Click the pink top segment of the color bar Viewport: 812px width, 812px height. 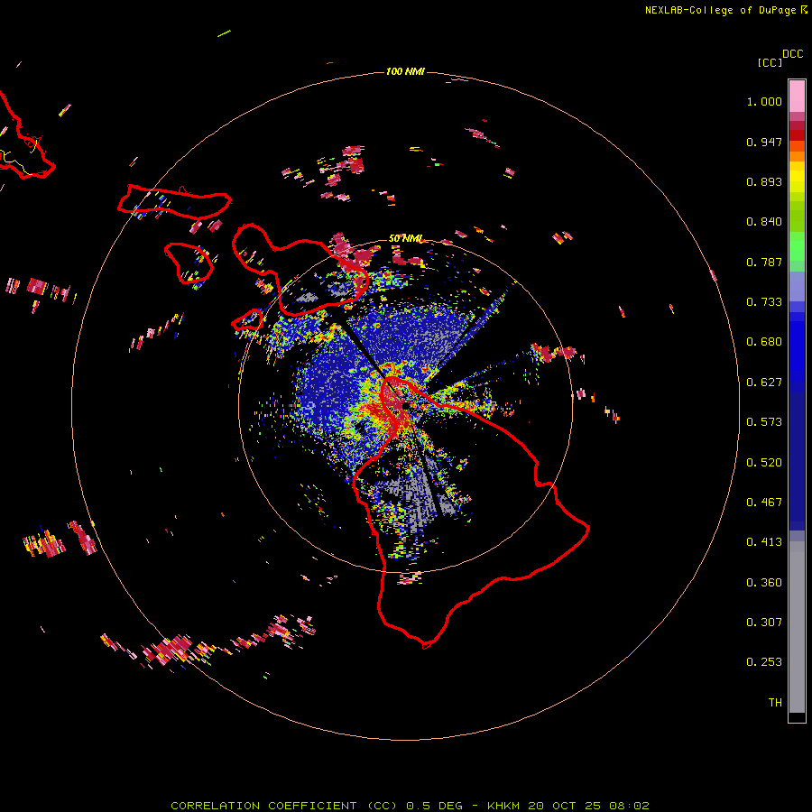[x=797, y=96]
